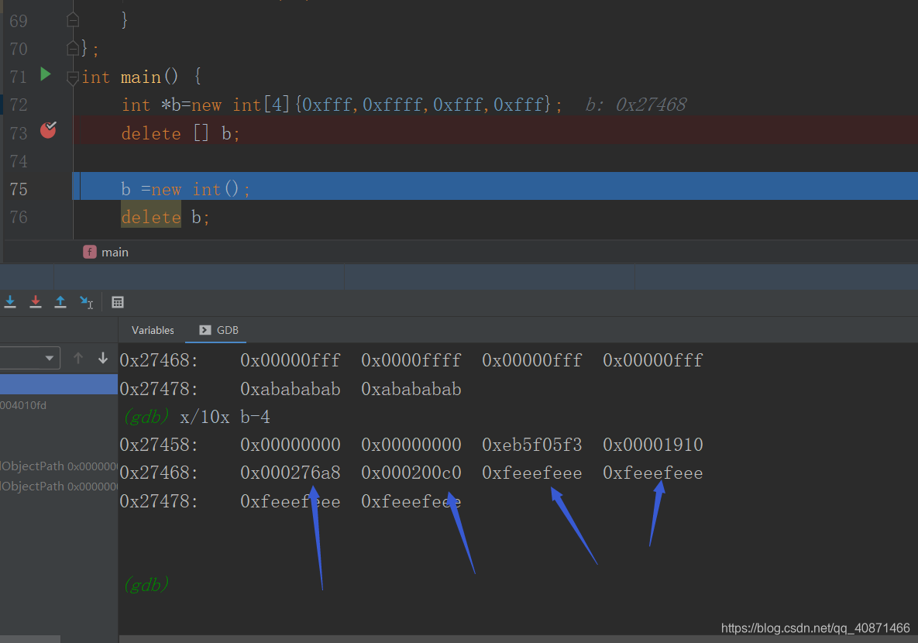Click the 'delete b;' statement on line 76
The width and height of the screenshot is (918, 643).
[165, 217]
